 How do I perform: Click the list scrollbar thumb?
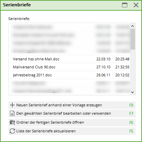pyautogui.click(x=133, y=39)
